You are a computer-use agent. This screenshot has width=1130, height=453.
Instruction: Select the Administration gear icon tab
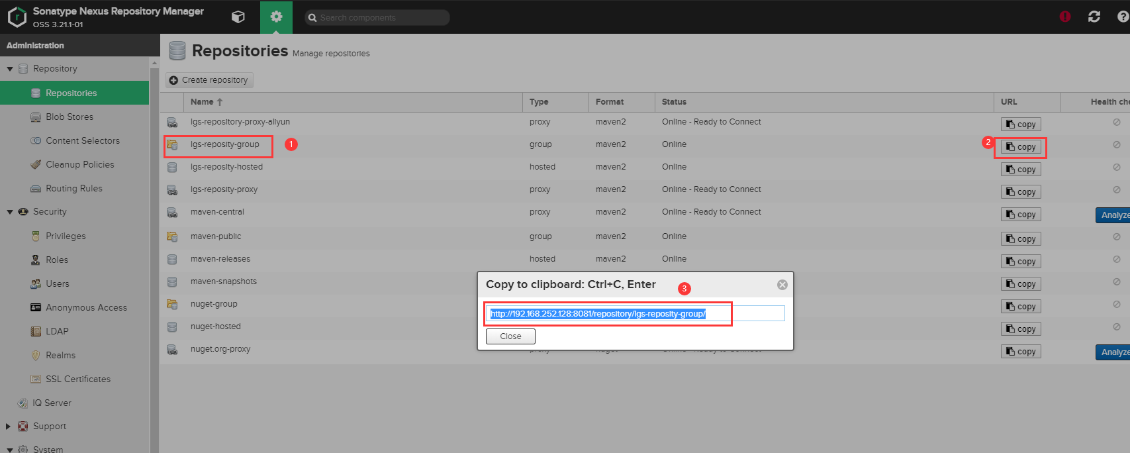click(x=276, y=17)
